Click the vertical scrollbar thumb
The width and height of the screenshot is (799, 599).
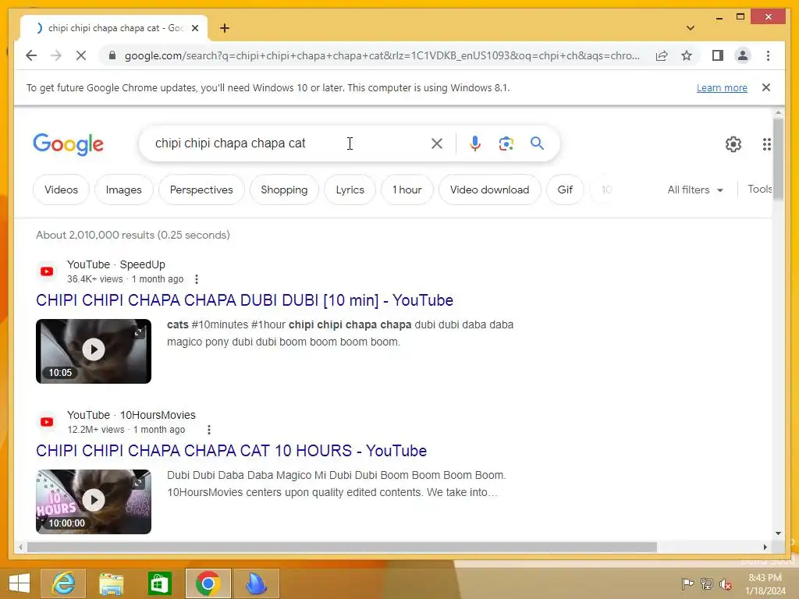click(778, 158)
